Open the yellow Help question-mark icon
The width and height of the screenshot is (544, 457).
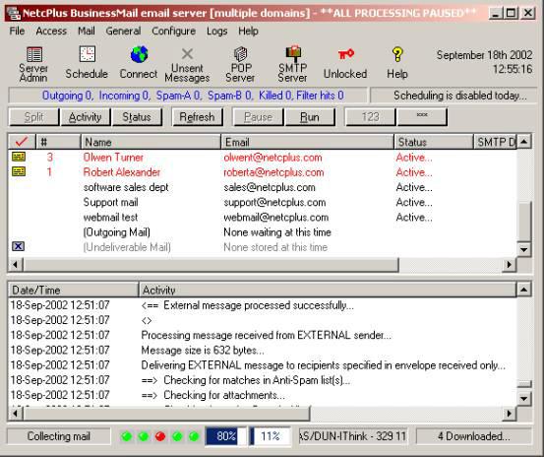(397, 54)
